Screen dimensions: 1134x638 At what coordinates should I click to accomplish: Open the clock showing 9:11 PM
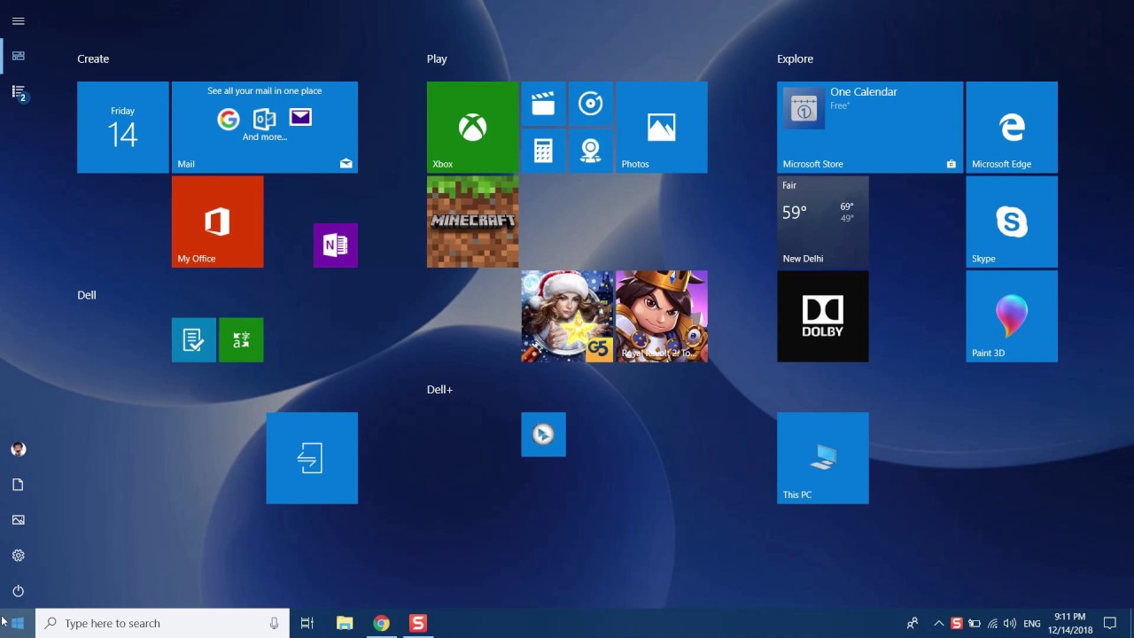tap(1070, 623)
